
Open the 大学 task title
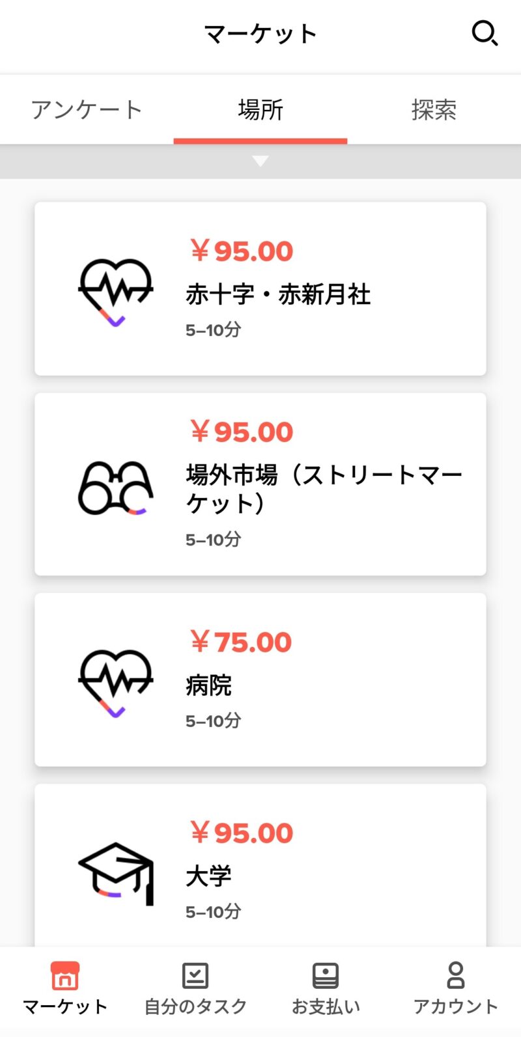coord(208,876)
